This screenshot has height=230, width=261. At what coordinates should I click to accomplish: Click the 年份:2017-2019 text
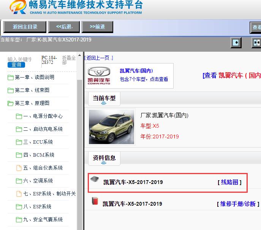[x=160, y=136]
